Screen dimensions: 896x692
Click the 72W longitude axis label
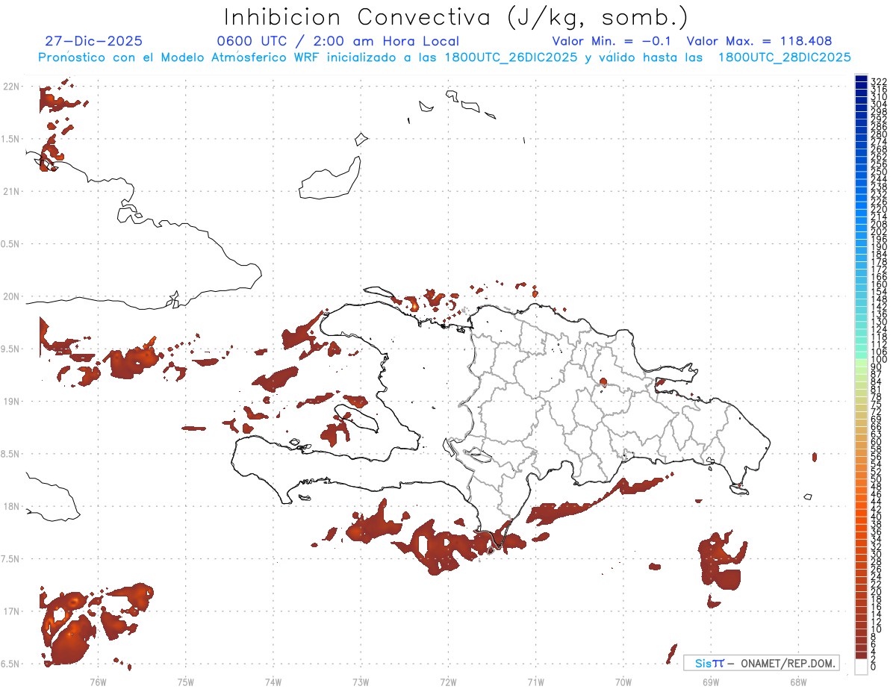point(448,682)
